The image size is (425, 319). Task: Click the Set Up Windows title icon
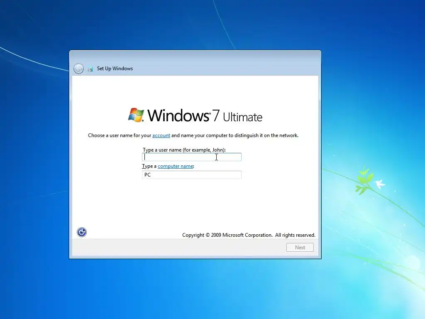90,69
